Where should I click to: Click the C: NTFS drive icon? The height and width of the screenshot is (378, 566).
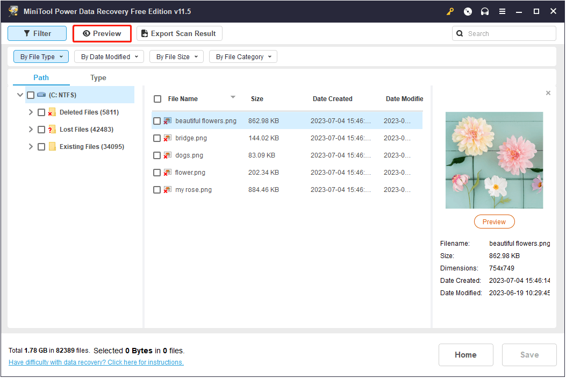click(x=41, y=95)
